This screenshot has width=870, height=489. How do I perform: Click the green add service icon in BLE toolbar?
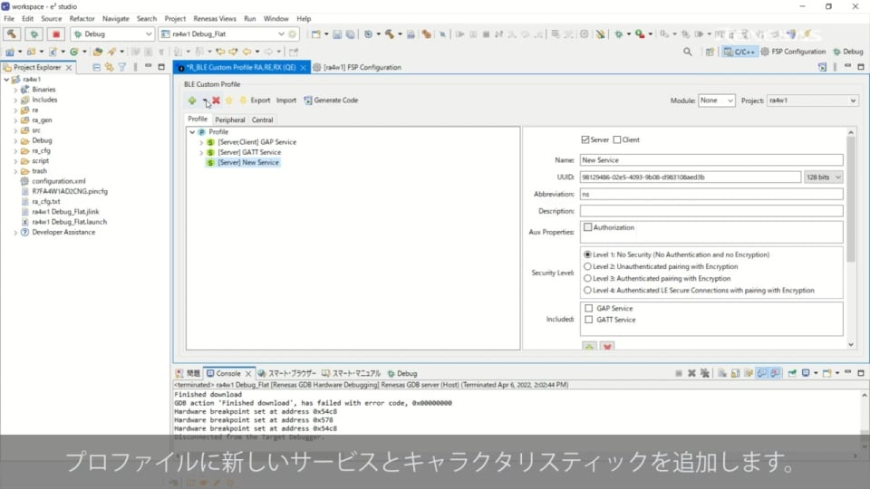click(x=192, y=101)
